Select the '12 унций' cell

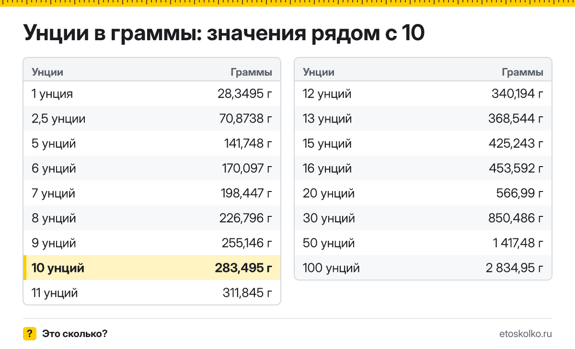coord(327,93)
